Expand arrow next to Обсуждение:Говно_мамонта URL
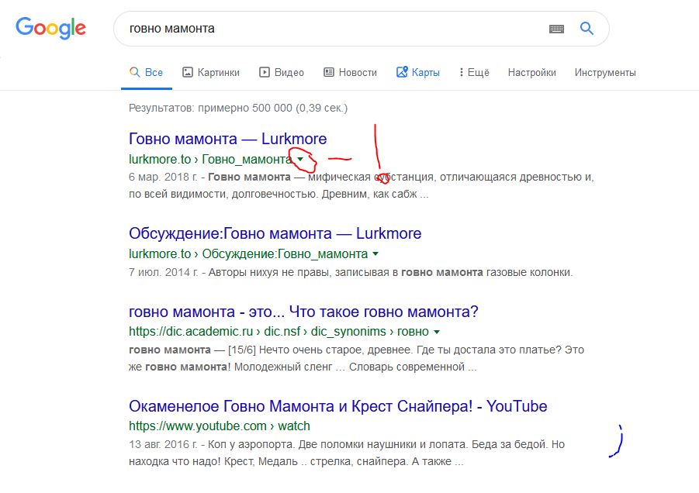 375,254
